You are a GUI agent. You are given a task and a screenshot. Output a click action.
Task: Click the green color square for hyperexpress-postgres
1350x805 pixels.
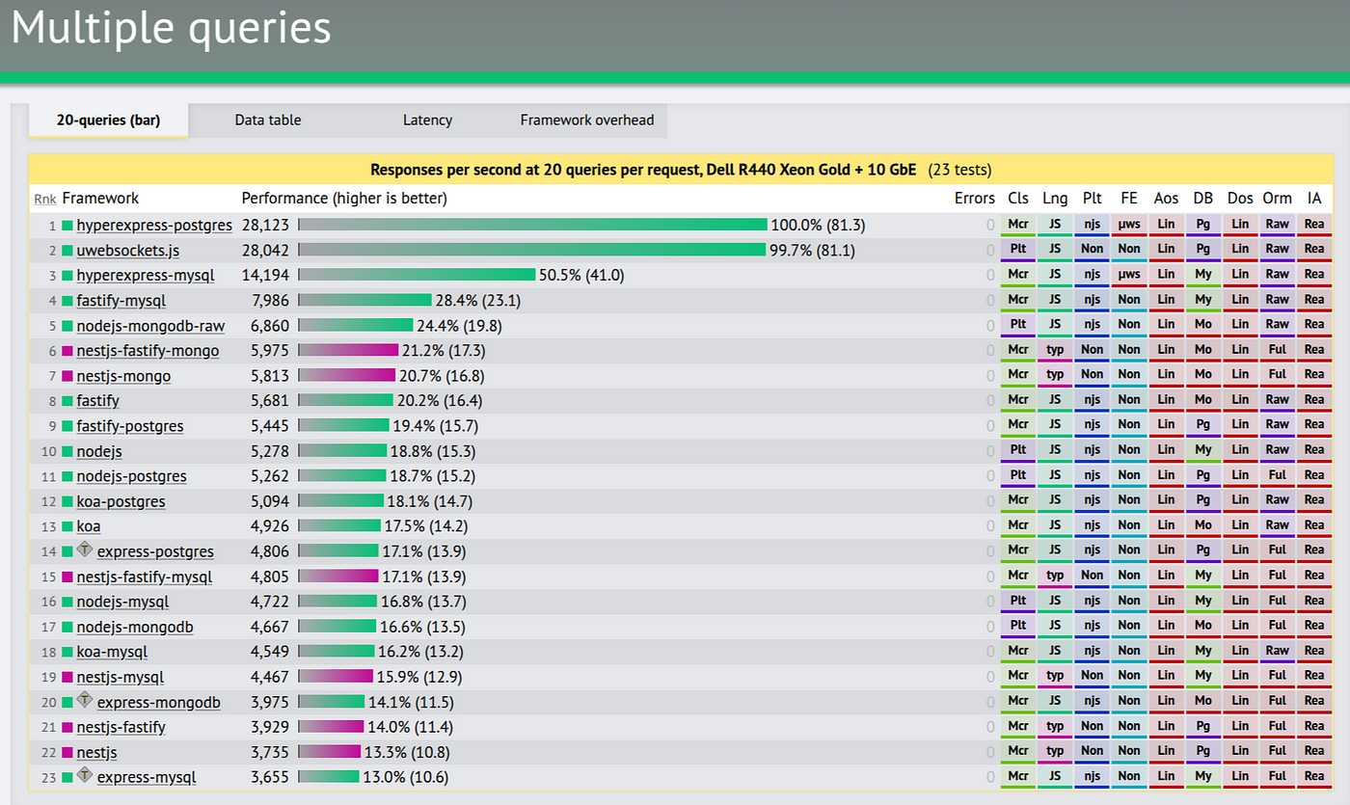click(67, 225)
